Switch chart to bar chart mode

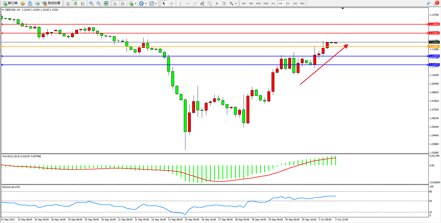click(68, 3)
